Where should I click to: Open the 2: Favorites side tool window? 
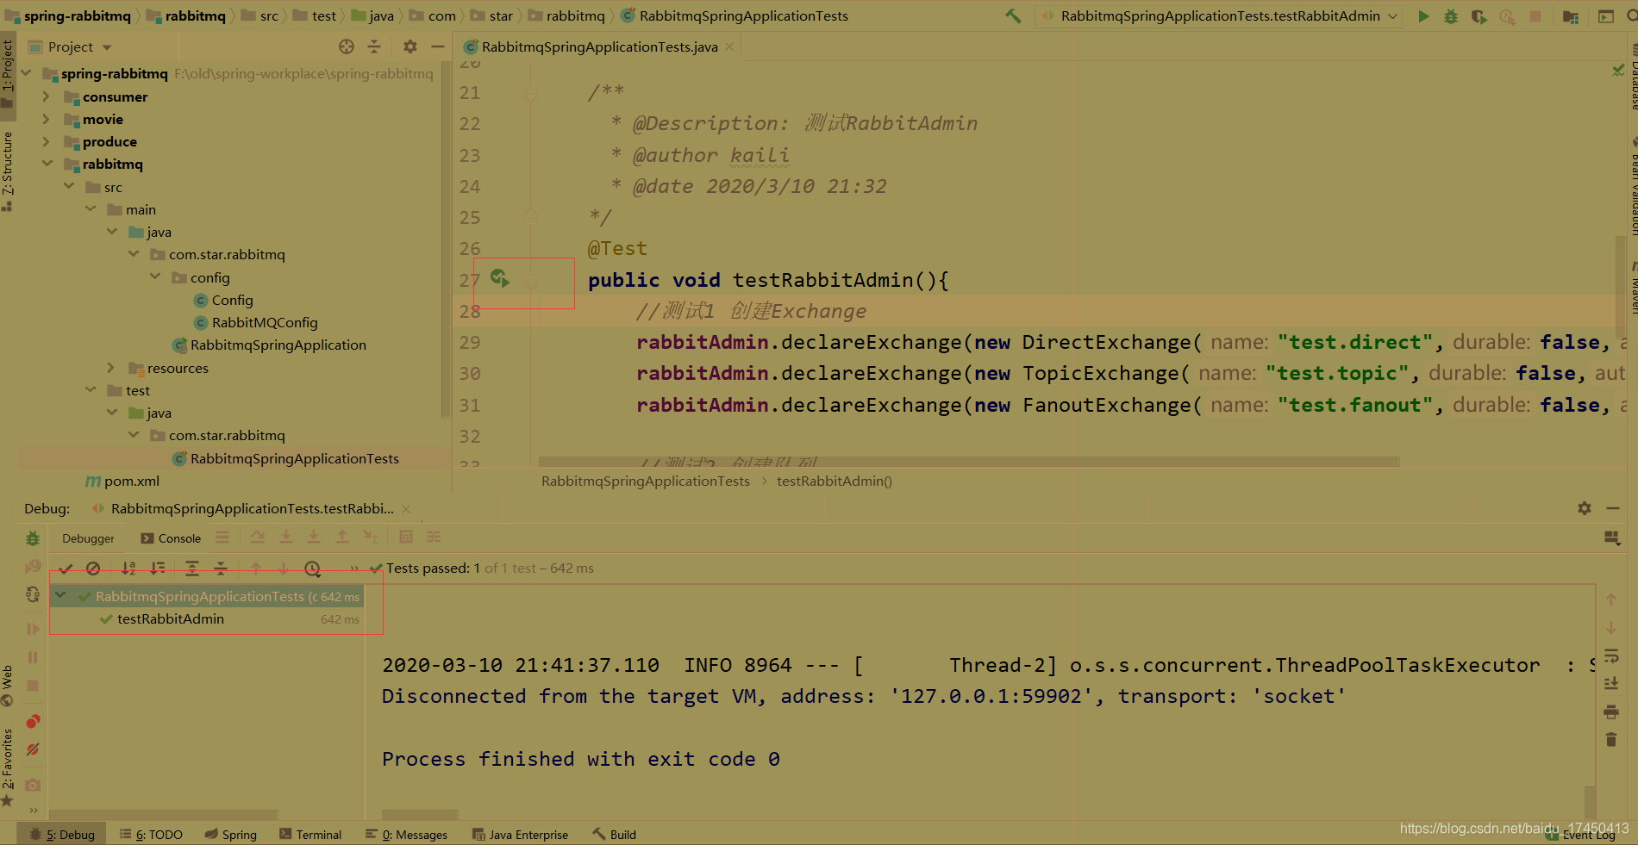click(8, 767)
